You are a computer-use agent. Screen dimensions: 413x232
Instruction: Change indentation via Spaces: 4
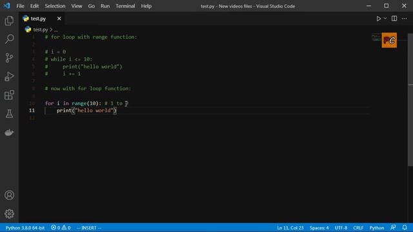pyautogui.click(x=319, y=227)
